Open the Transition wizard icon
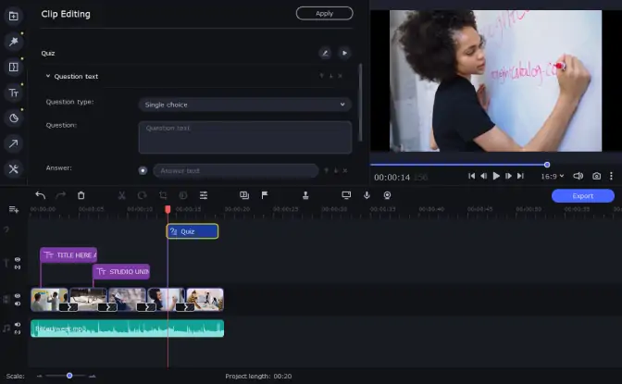This screenshot has width=622, height=384. click(244, 195)
